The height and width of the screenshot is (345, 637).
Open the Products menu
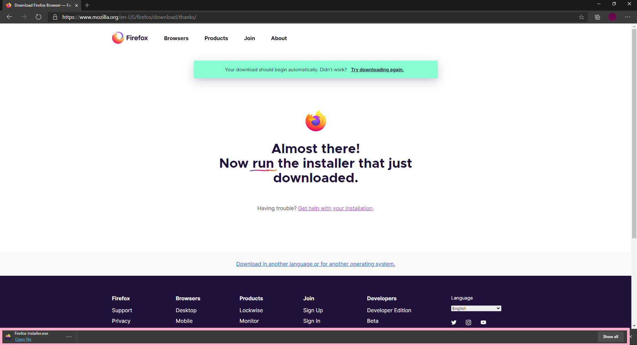[x=216, y=38]
